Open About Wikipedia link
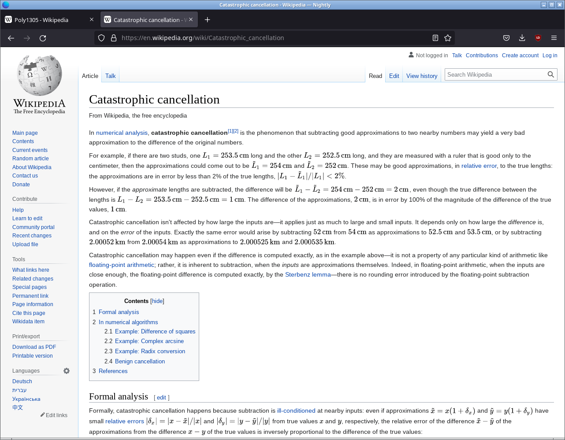This screenshot has width=565, height=440. 32,167
